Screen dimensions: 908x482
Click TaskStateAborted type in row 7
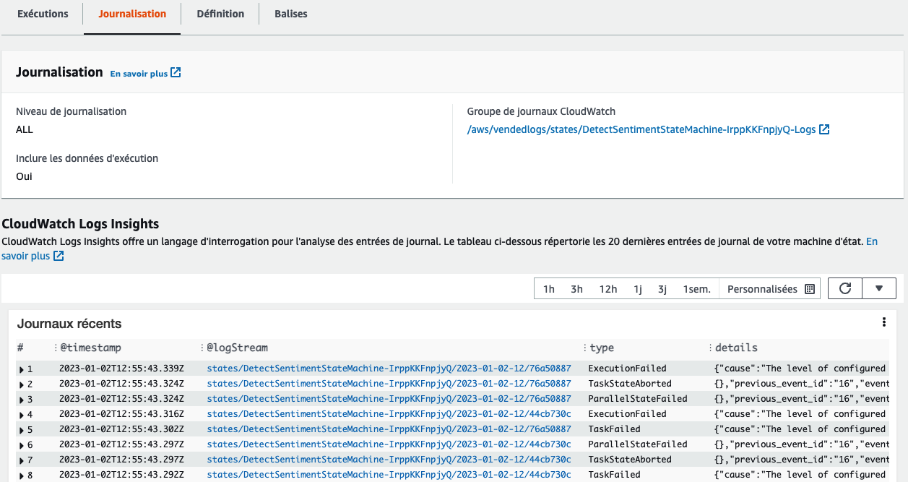[x=630, y=460]
